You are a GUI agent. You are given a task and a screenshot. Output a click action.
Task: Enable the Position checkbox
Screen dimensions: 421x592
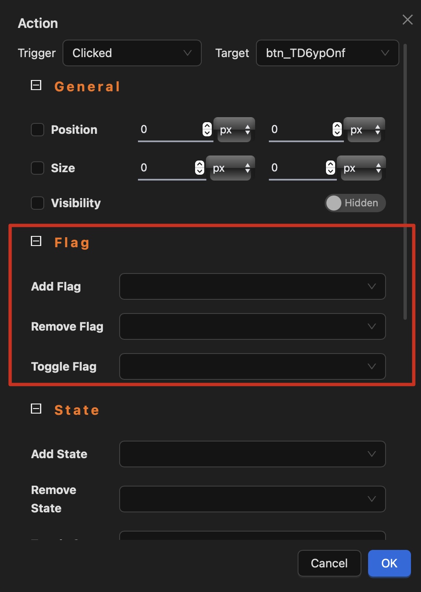point(38,130)
